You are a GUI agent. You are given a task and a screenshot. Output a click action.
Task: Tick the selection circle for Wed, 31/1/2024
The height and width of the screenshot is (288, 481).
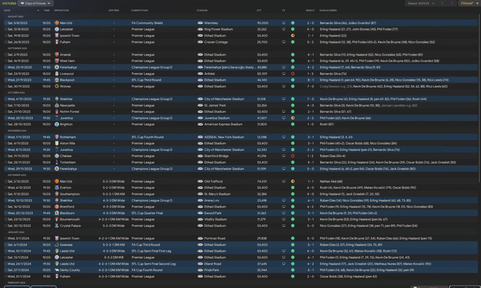[x=6, y=276]
